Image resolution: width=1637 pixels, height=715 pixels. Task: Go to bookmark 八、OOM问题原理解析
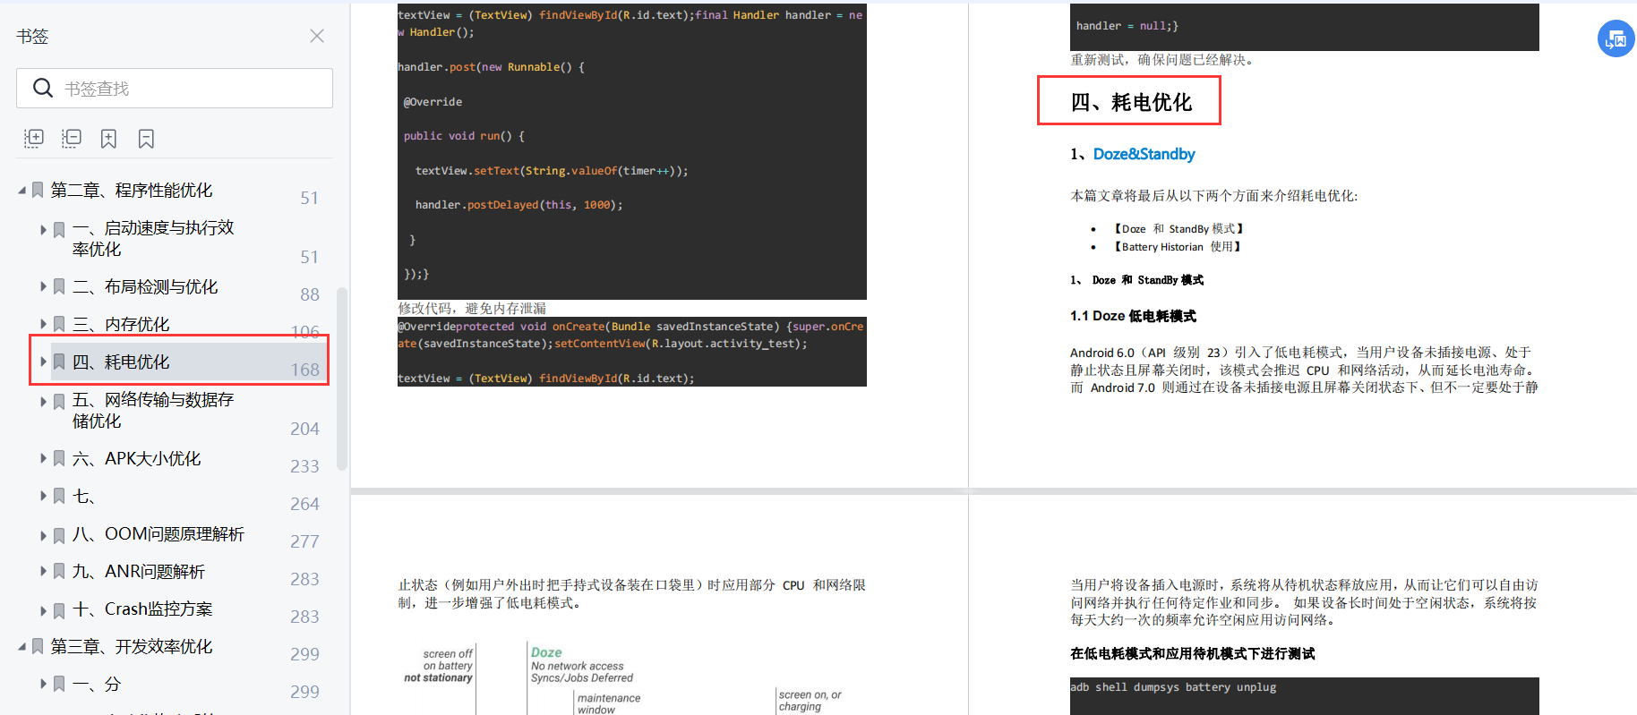click(159, 534)
